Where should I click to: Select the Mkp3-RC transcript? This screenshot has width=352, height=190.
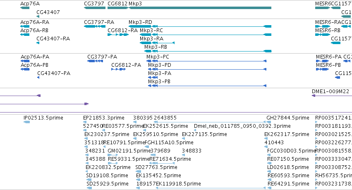pos(206,35)
